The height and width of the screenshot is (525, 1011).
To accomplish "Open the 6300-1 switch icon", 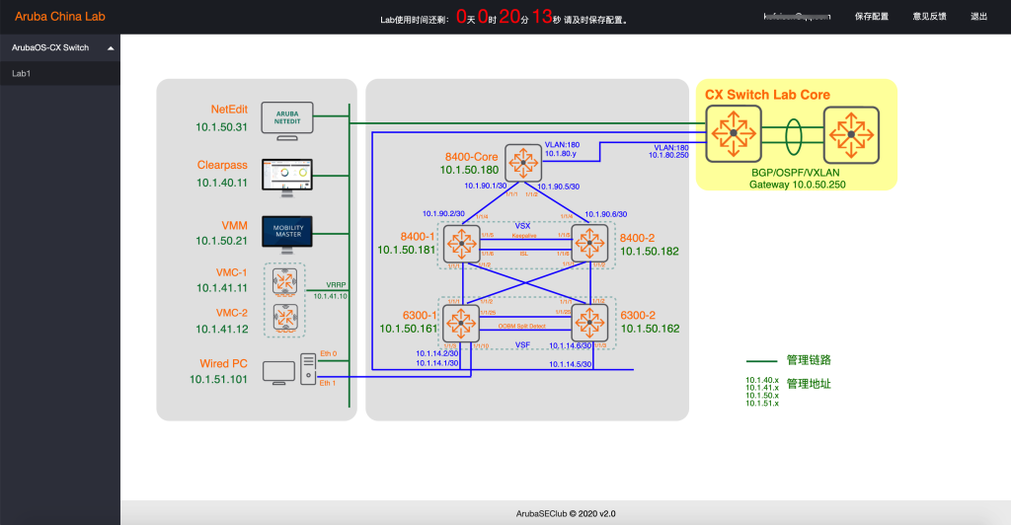I will [x=460, y=321].
